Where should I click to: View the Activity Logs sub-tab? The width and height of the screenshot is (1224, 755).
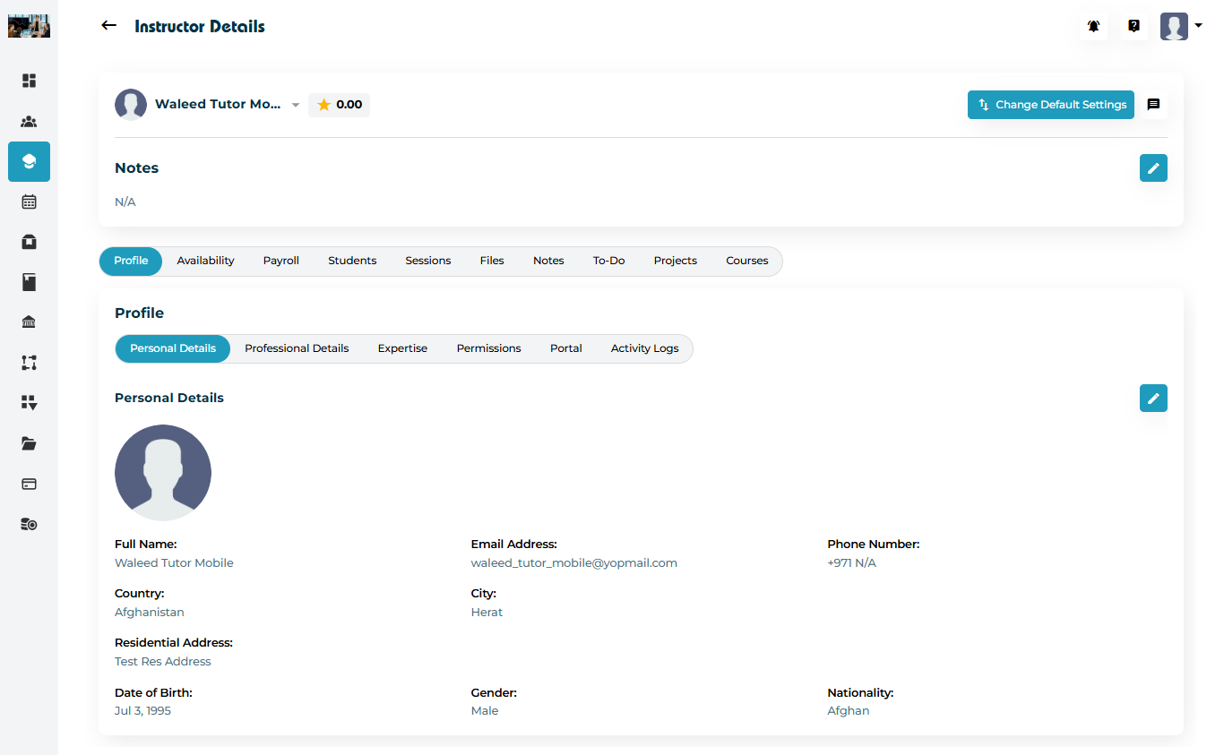[644, 348]
